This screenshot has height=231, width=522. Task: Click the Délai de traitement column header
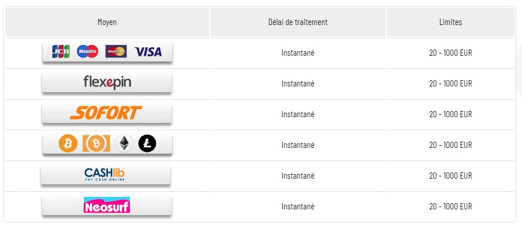pos(297,22)
